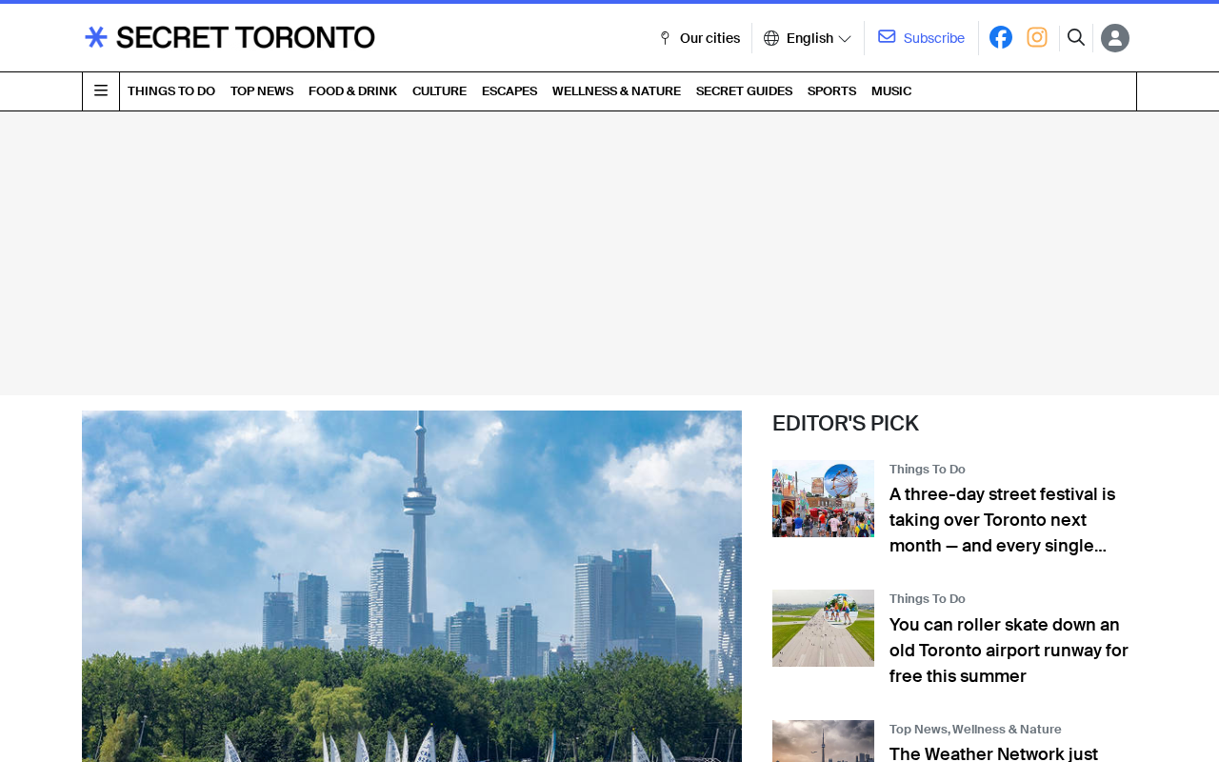Open the CN Tower skyline feature image
The image size is (1219, 762).
point(411,586)
